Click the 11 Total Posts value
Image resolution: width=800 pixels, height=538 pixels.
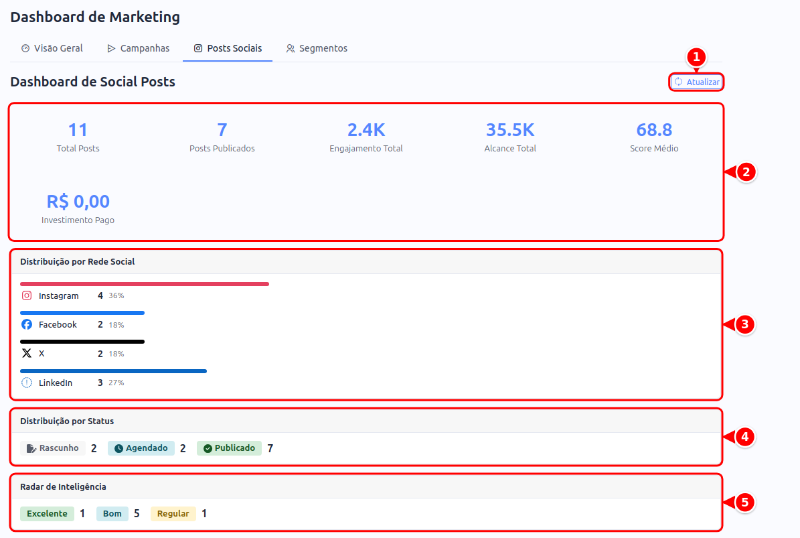coord(78,130)
